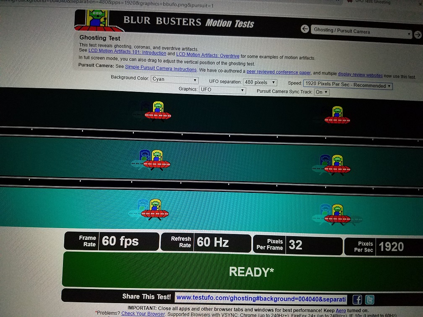Click the right UFO in the dark top band

pyautogui.click(x=337, y=115)
